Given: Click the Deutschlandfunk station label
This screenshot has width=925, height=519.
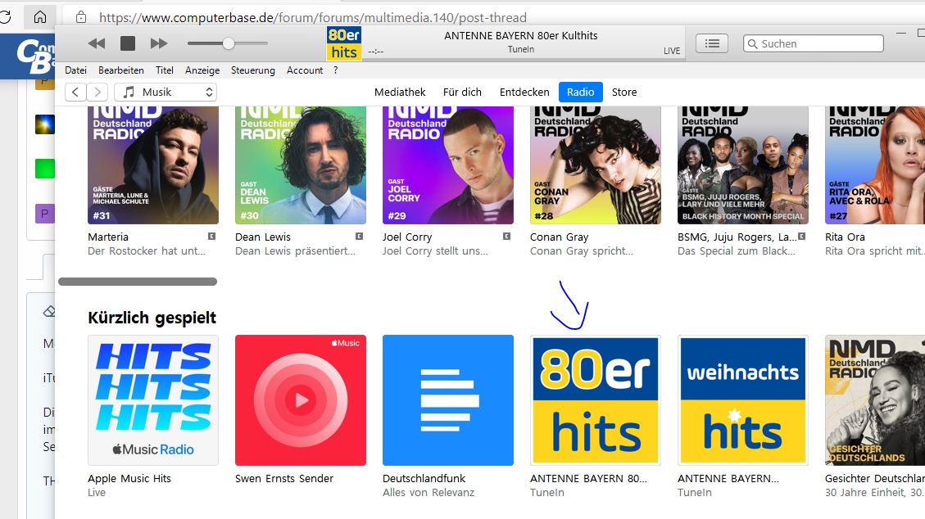Looking at the screenshot, I should click(x=424, y=478).
